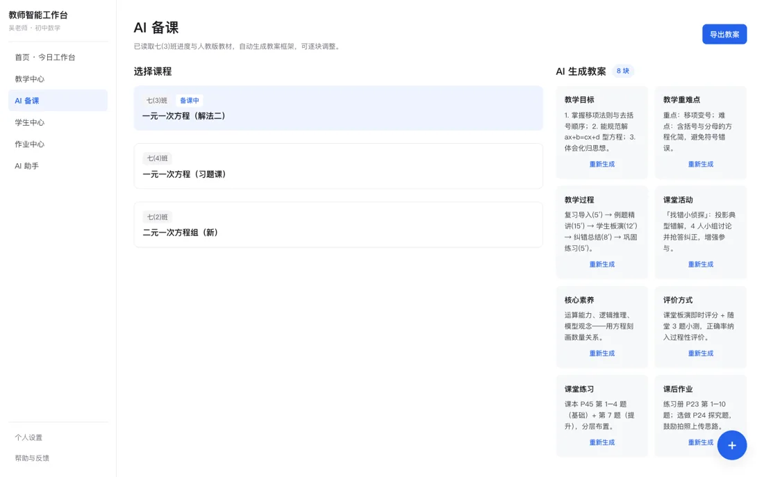The height and width of the screenshot is (477, 764).
Task: Regenerate the 课堂练习 block
Action: pyautogui.click(x=601, y=442)
